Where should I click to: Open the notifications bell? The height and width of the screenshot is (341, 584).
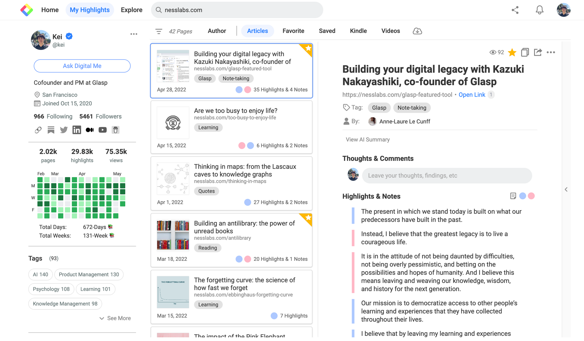tap(539, 10)
